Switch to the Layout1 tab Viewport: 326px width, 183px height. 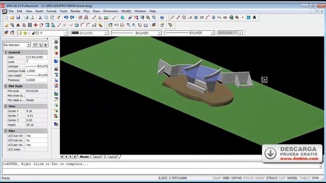coord(97,157)
